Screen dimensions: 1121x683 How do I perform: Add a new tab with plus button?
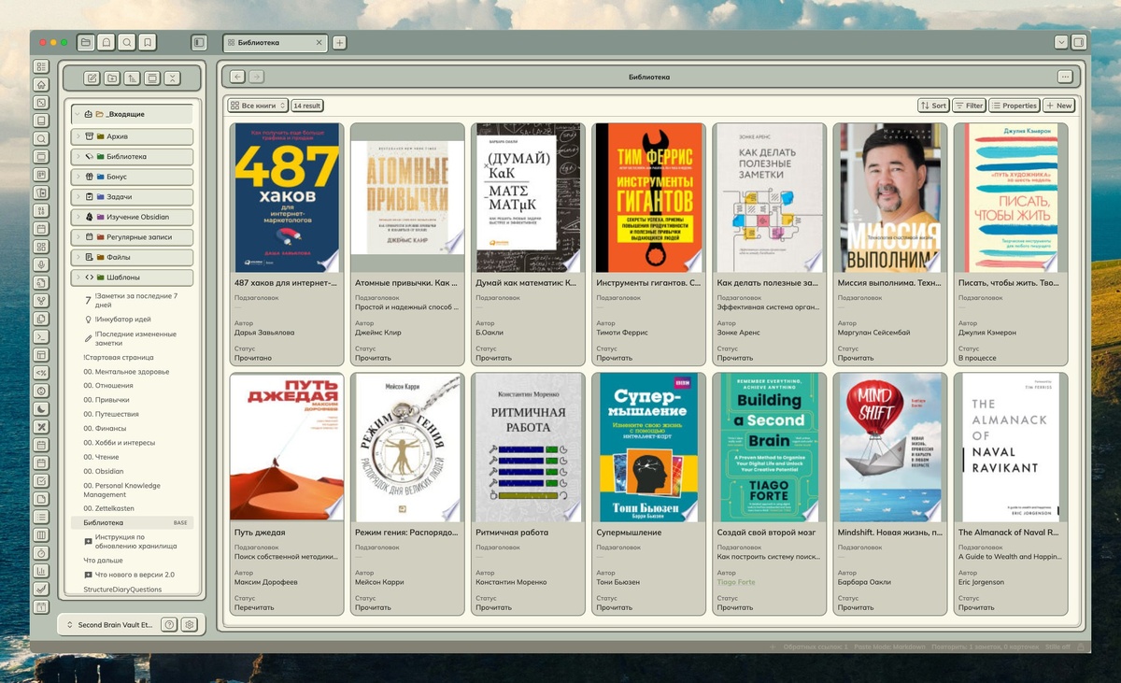point(339,42)
